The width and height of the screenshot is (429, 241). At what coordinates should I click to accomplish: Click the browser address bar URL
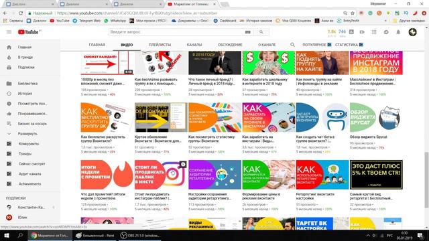[x=137, y=13]
